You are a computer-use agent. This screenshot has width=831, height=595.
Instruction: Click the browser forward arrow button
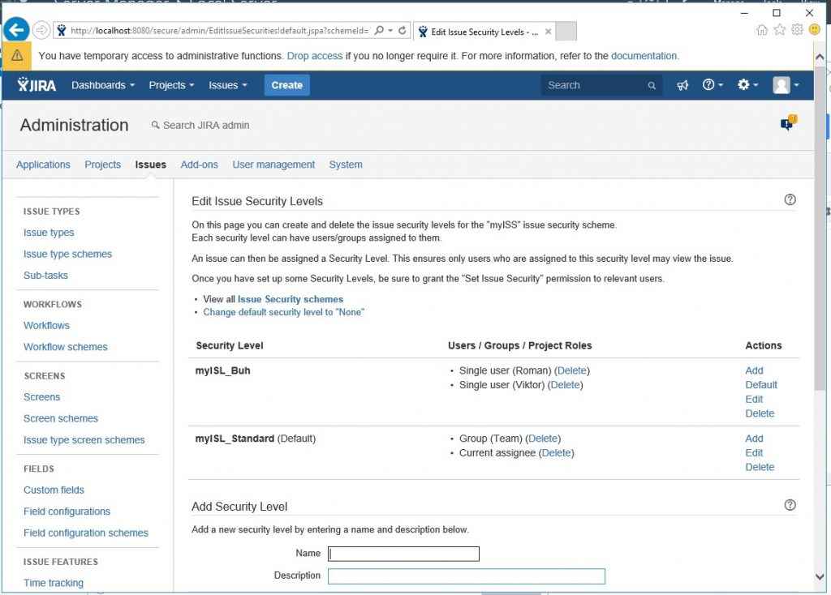[x=41, y=30]
